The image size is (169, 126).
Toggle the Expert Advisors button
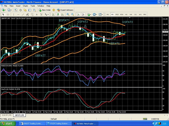pyautogui.click(x=65, y=10)
